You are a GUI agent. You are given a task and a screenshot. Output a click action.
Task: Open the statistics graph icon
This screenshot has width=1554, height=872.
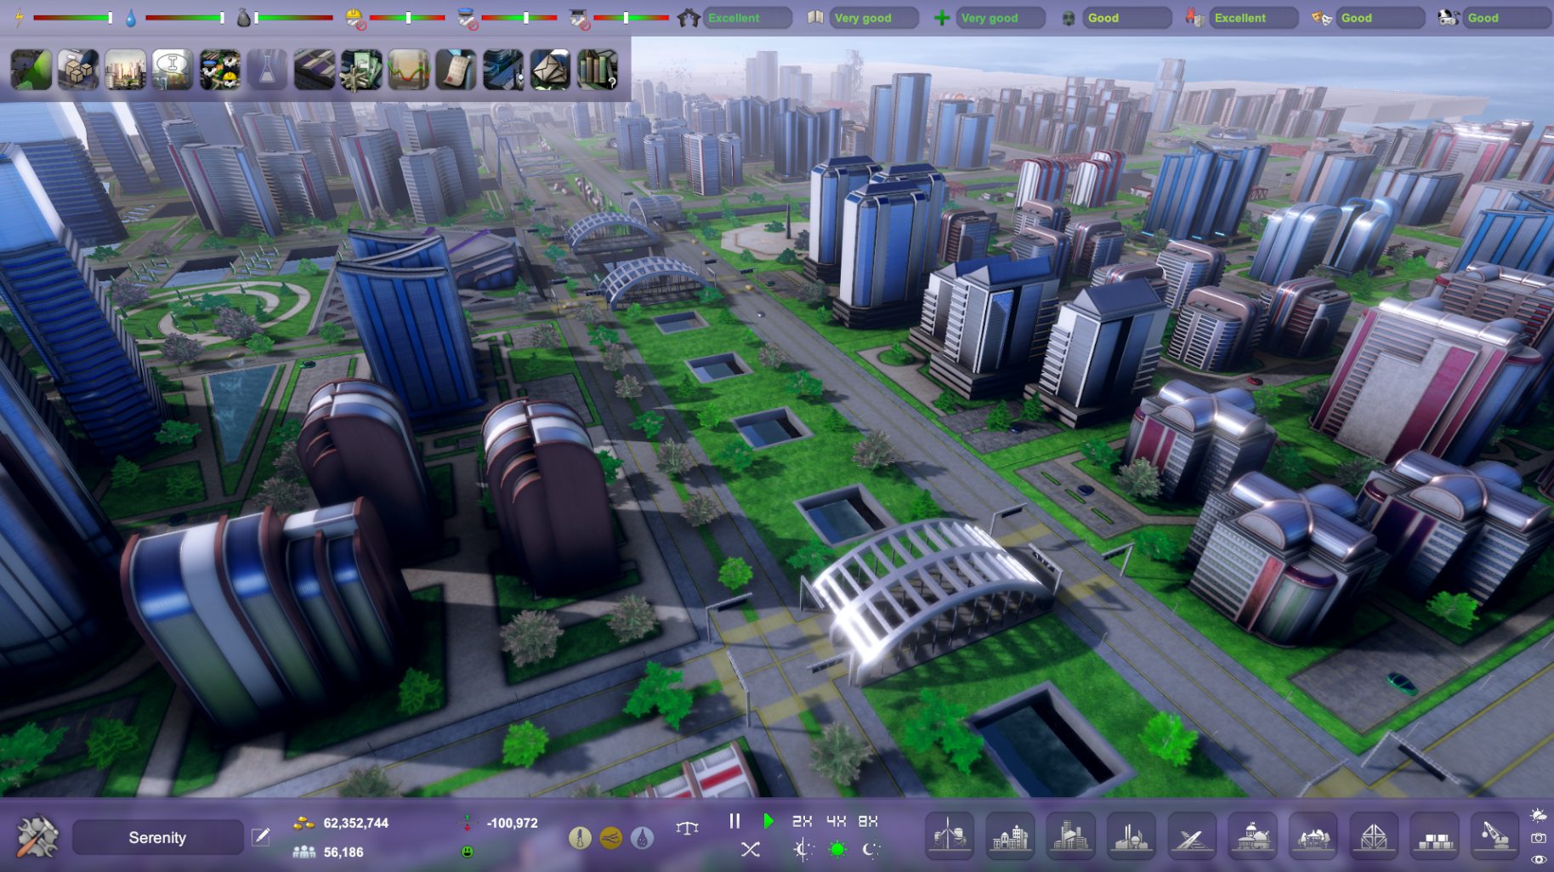409,69
